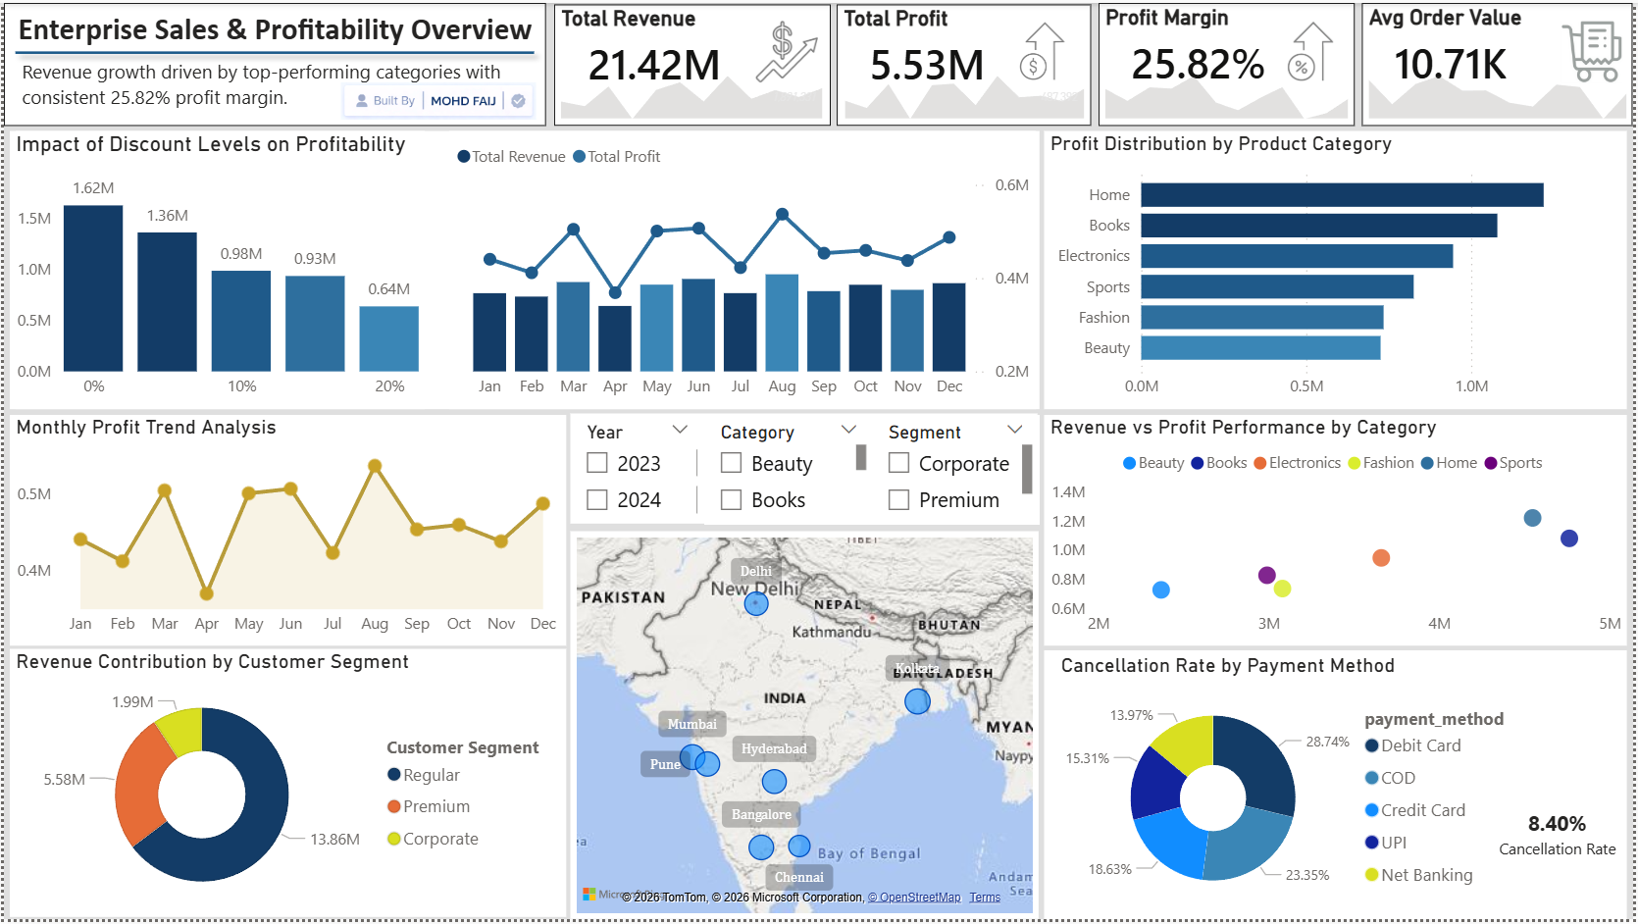The height and width of the screenshot is (924, 1638).
Task: Select the Electronics orange scatter point
Action: (x=1381, y=558)
